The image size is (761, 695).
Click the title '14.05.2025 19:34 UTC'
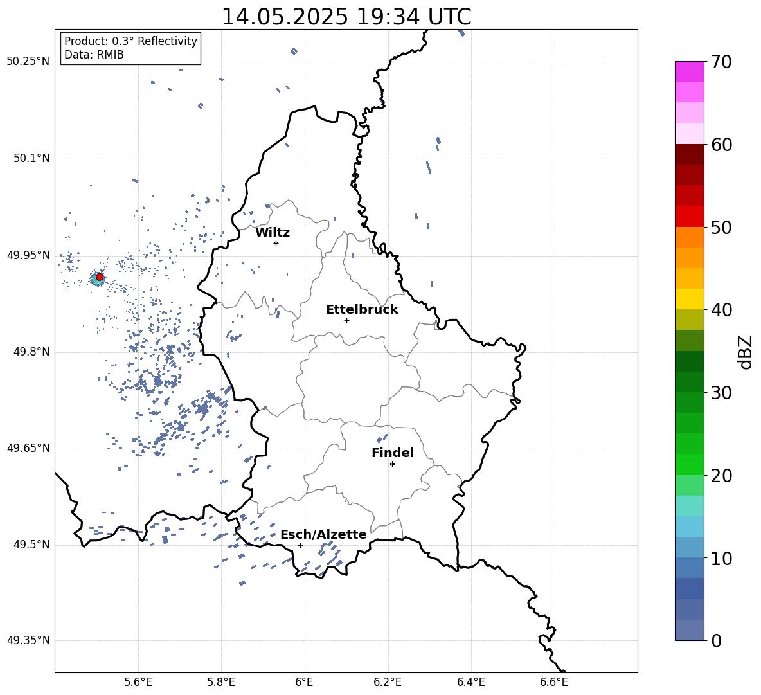pyautogui.click(x=346, y=17)
